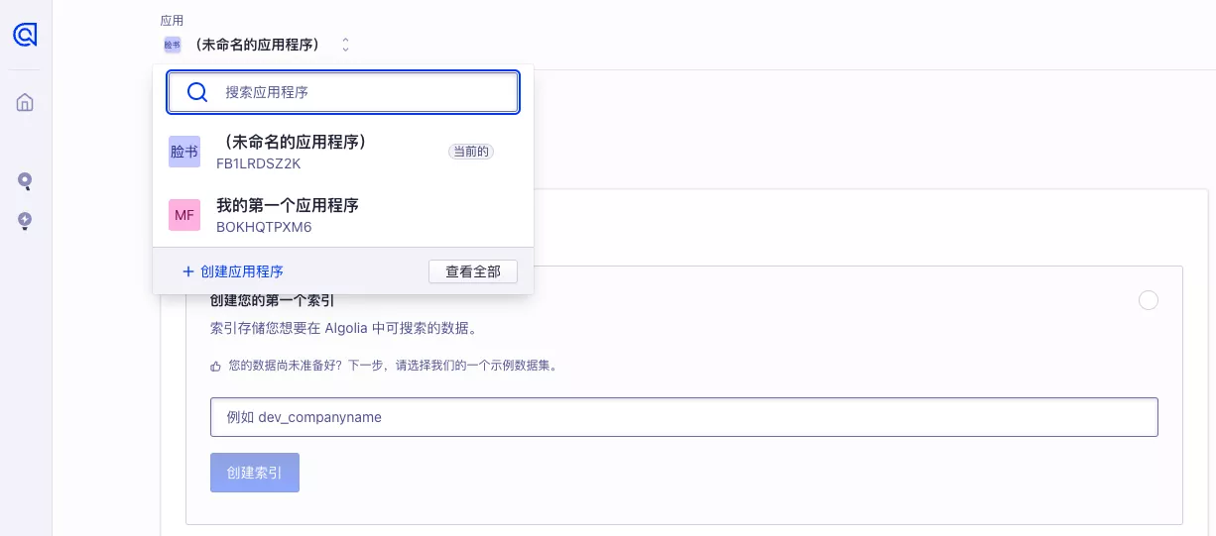The image size is (1216, 536).
Task: Open the home icon in sidebar
Action: pos(25,102)
